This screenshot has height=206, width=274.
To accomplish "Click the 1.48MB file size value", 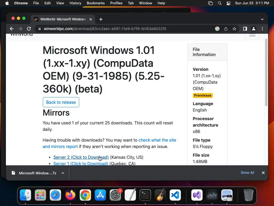I will tap(200, 161).
